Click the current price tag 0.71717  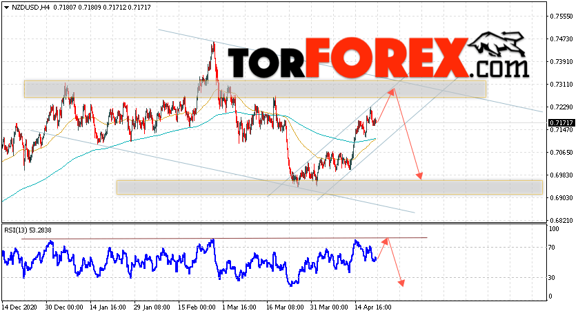(561, 122)
